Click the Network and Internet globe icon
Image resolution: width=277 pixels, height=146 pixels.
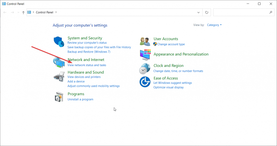pos(58,62)
